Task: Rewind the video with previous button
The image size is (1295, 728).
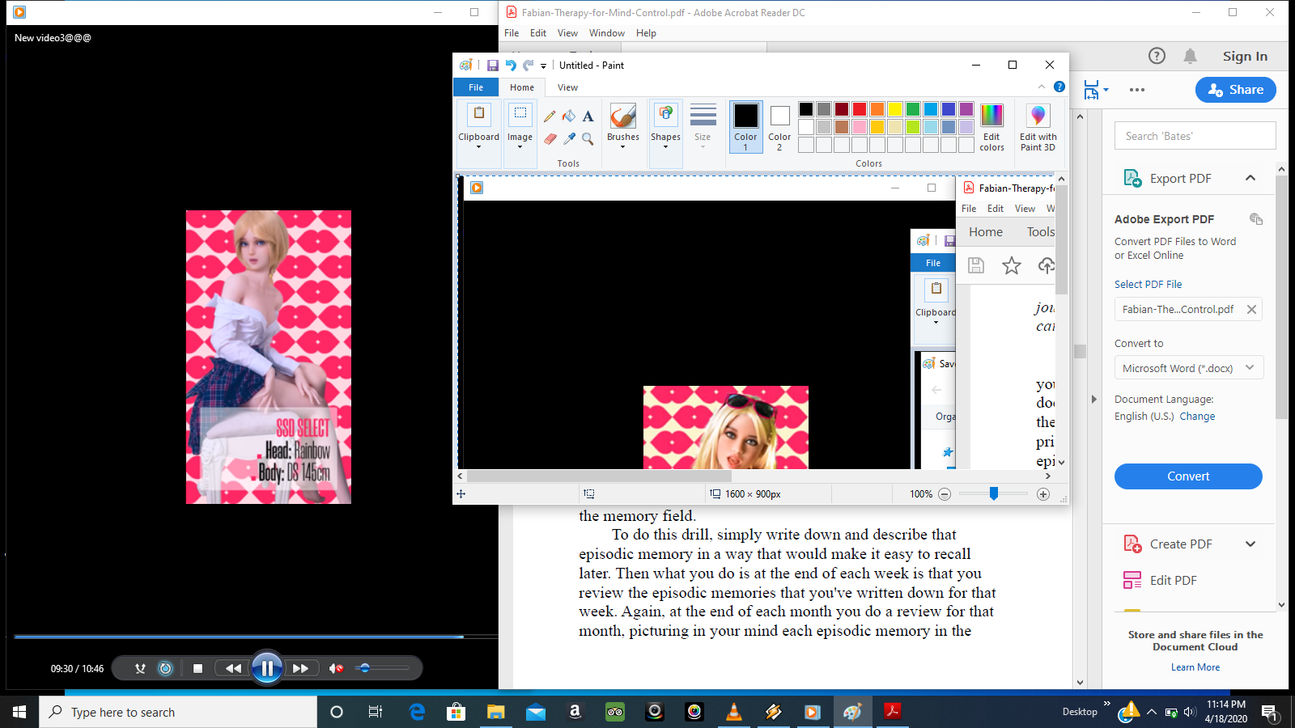Action: point(233,668)
